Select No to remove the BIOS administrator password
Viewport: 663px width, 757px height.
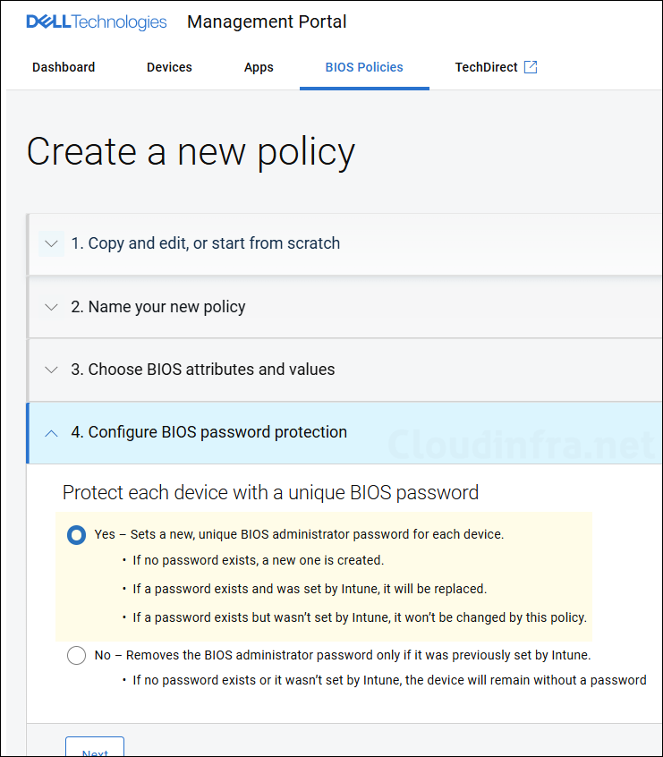[x=77, y=656]
